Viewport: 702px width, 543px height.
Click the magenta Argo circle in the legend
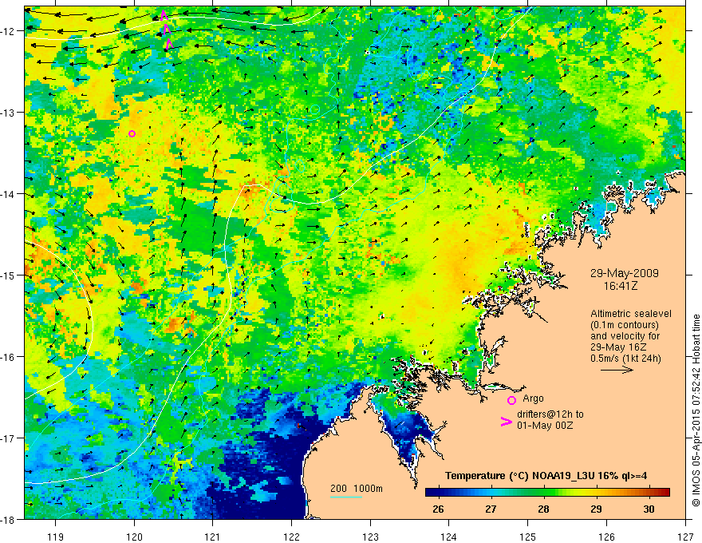511,400
